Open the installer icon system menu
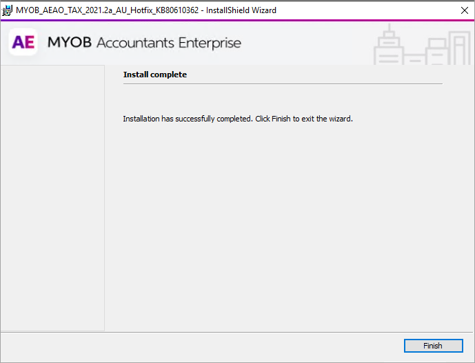 (8, 10)
